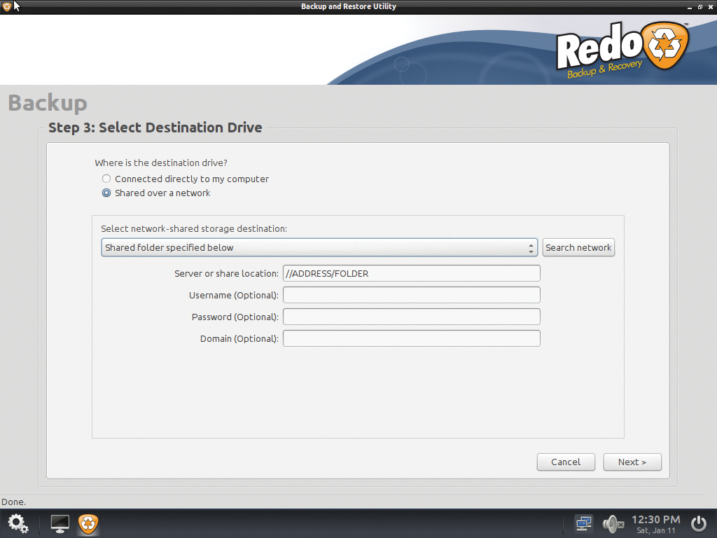Select the Shared over a network option
717x538 pixels.
point(106,193)
